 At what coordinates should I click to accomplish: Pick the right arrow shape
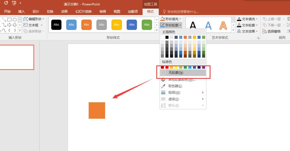(9, 25)
